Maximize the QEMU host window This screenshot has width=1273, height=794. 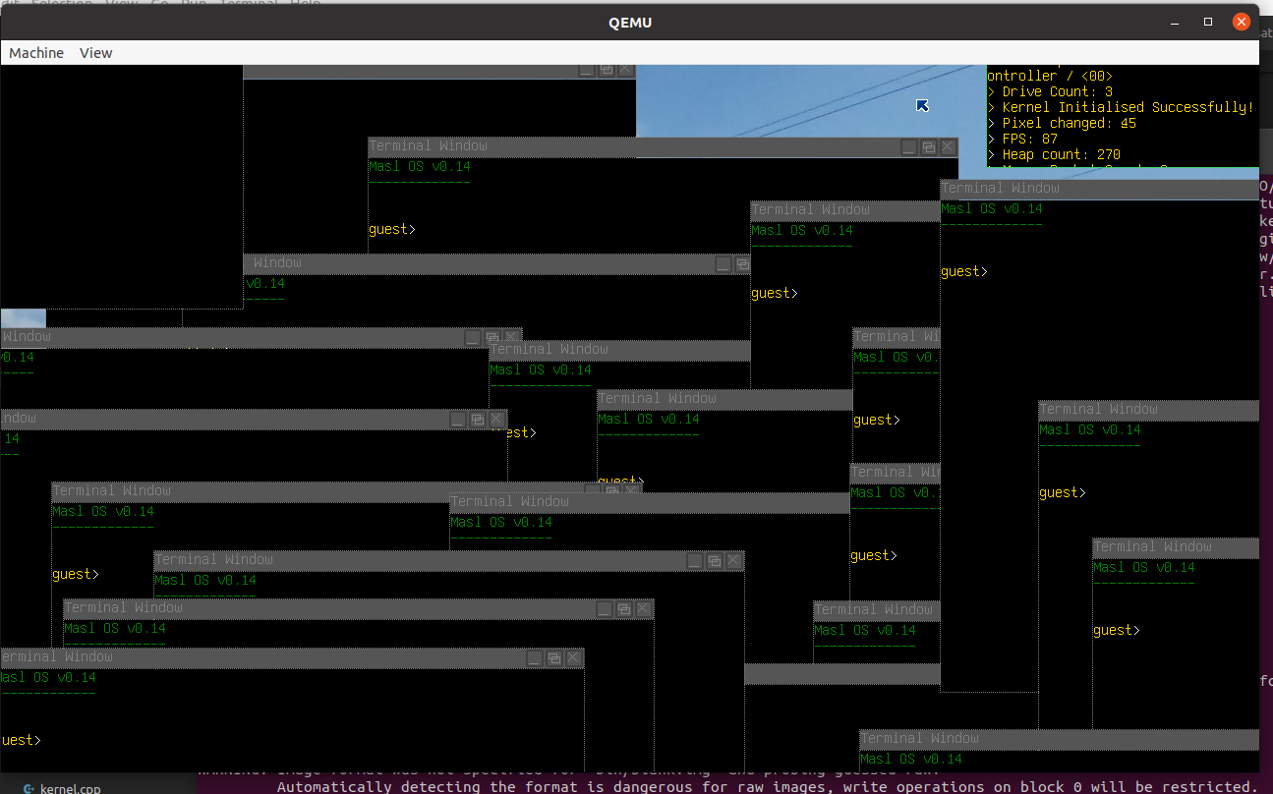[1208, 22]
